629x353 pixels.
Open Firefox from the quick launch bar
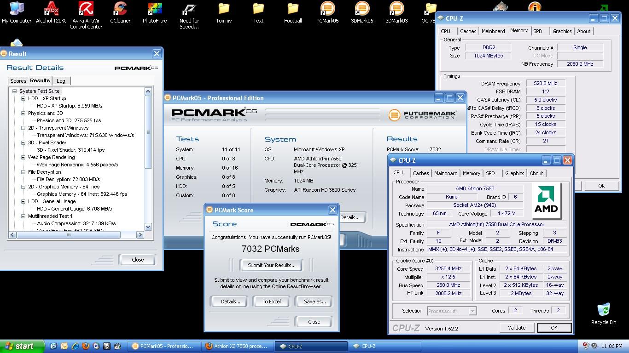coord(86,346)
